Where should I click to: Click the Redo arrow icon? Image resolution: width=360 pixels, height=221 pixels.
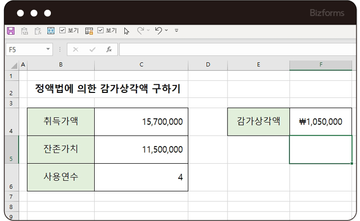pyautogui.click(x=140, y=31)
